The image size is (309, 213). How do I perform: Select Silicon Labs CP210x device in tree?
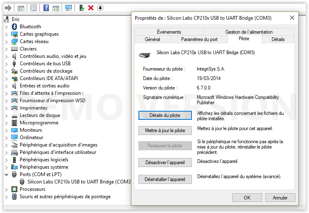point(79,182)
